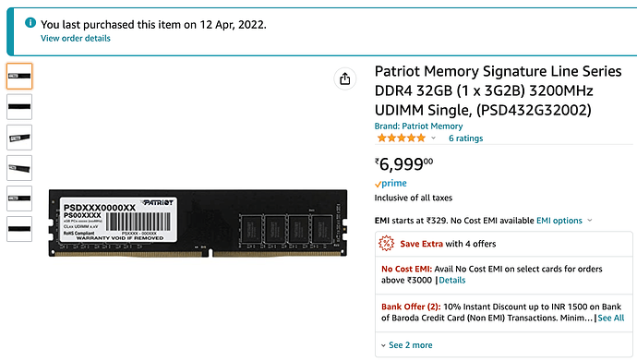637x361 pixels.
Task: Click the Save Extra discount badge icon
Action: [x=386, y=244]
